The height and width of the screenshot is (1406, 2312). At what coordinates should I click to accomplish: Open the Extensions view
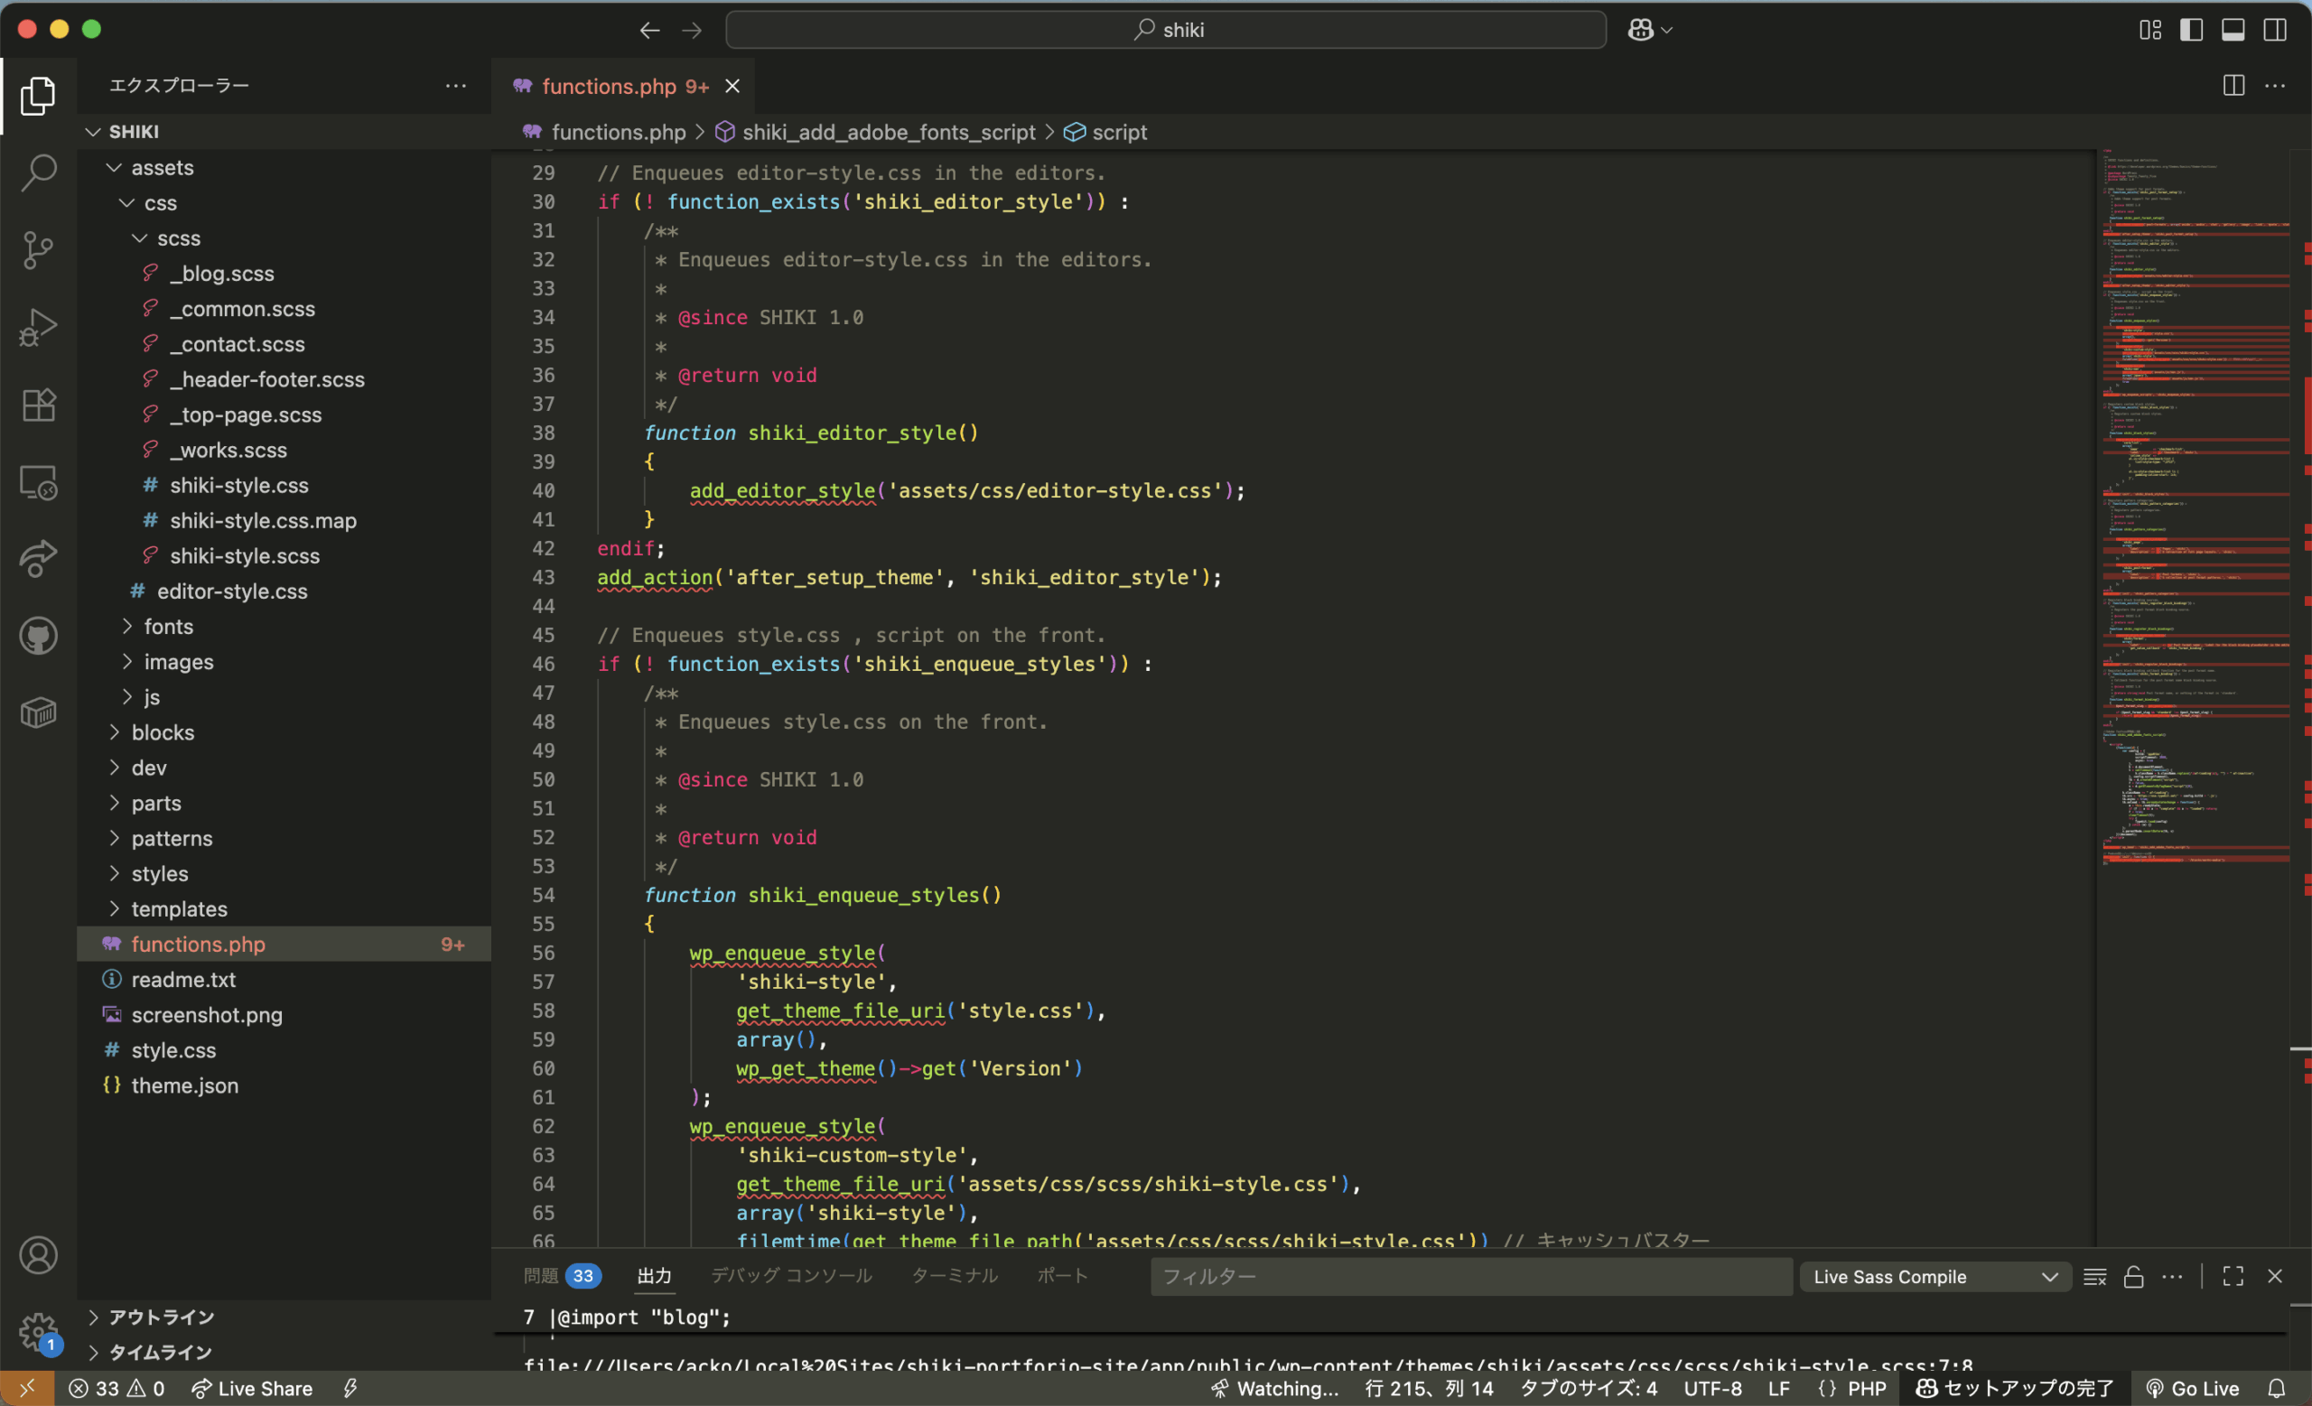(39, 405)
